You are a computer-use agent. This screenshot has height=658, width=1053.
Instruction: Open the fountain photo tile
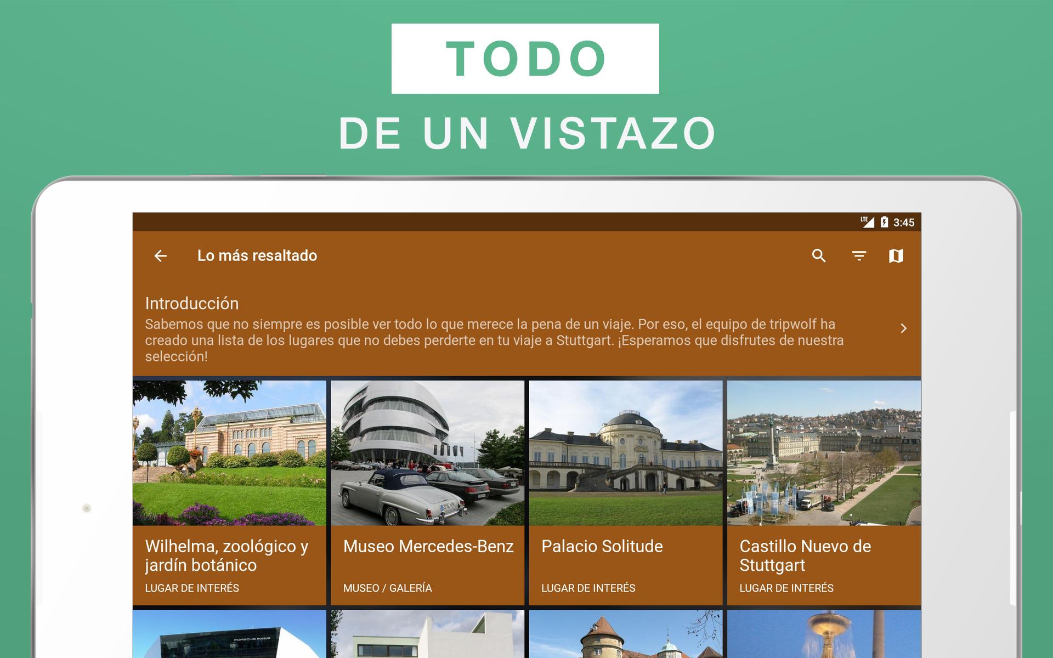[824, 634]
